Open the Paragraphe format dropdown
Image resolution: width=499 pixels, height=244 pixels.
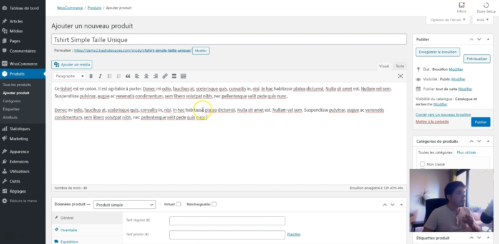pyautogui.click(x=70, y=76)
